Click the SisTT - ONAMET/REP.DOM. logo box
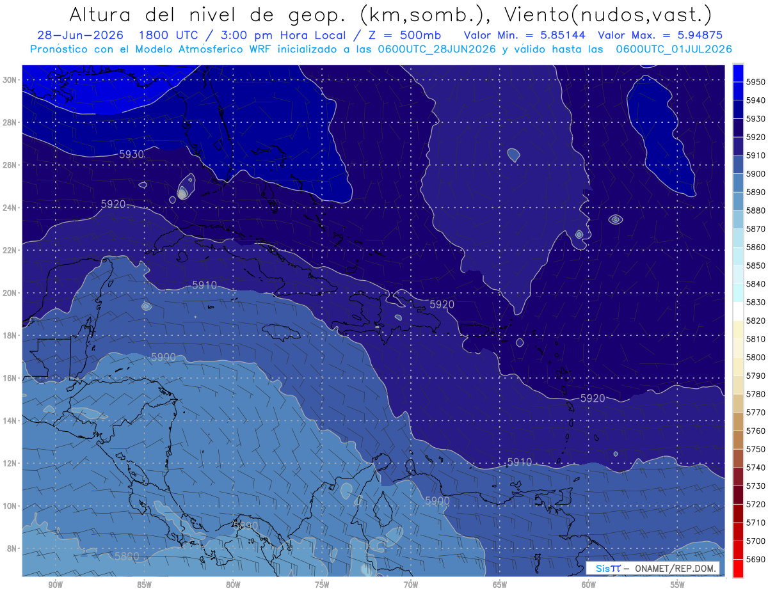This screenshot has width=768, height=593. tap(653, 568)
